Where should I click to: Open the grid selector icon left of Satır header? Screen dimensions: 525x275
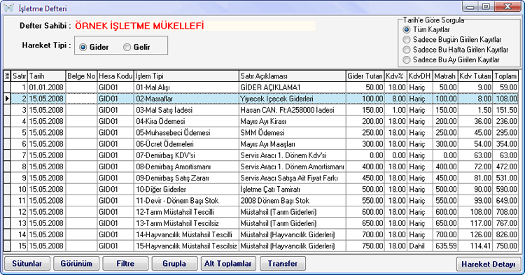7,76
